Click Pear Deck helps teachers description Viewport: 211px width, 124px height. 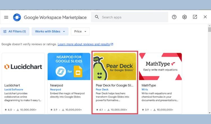click(112, 97)
